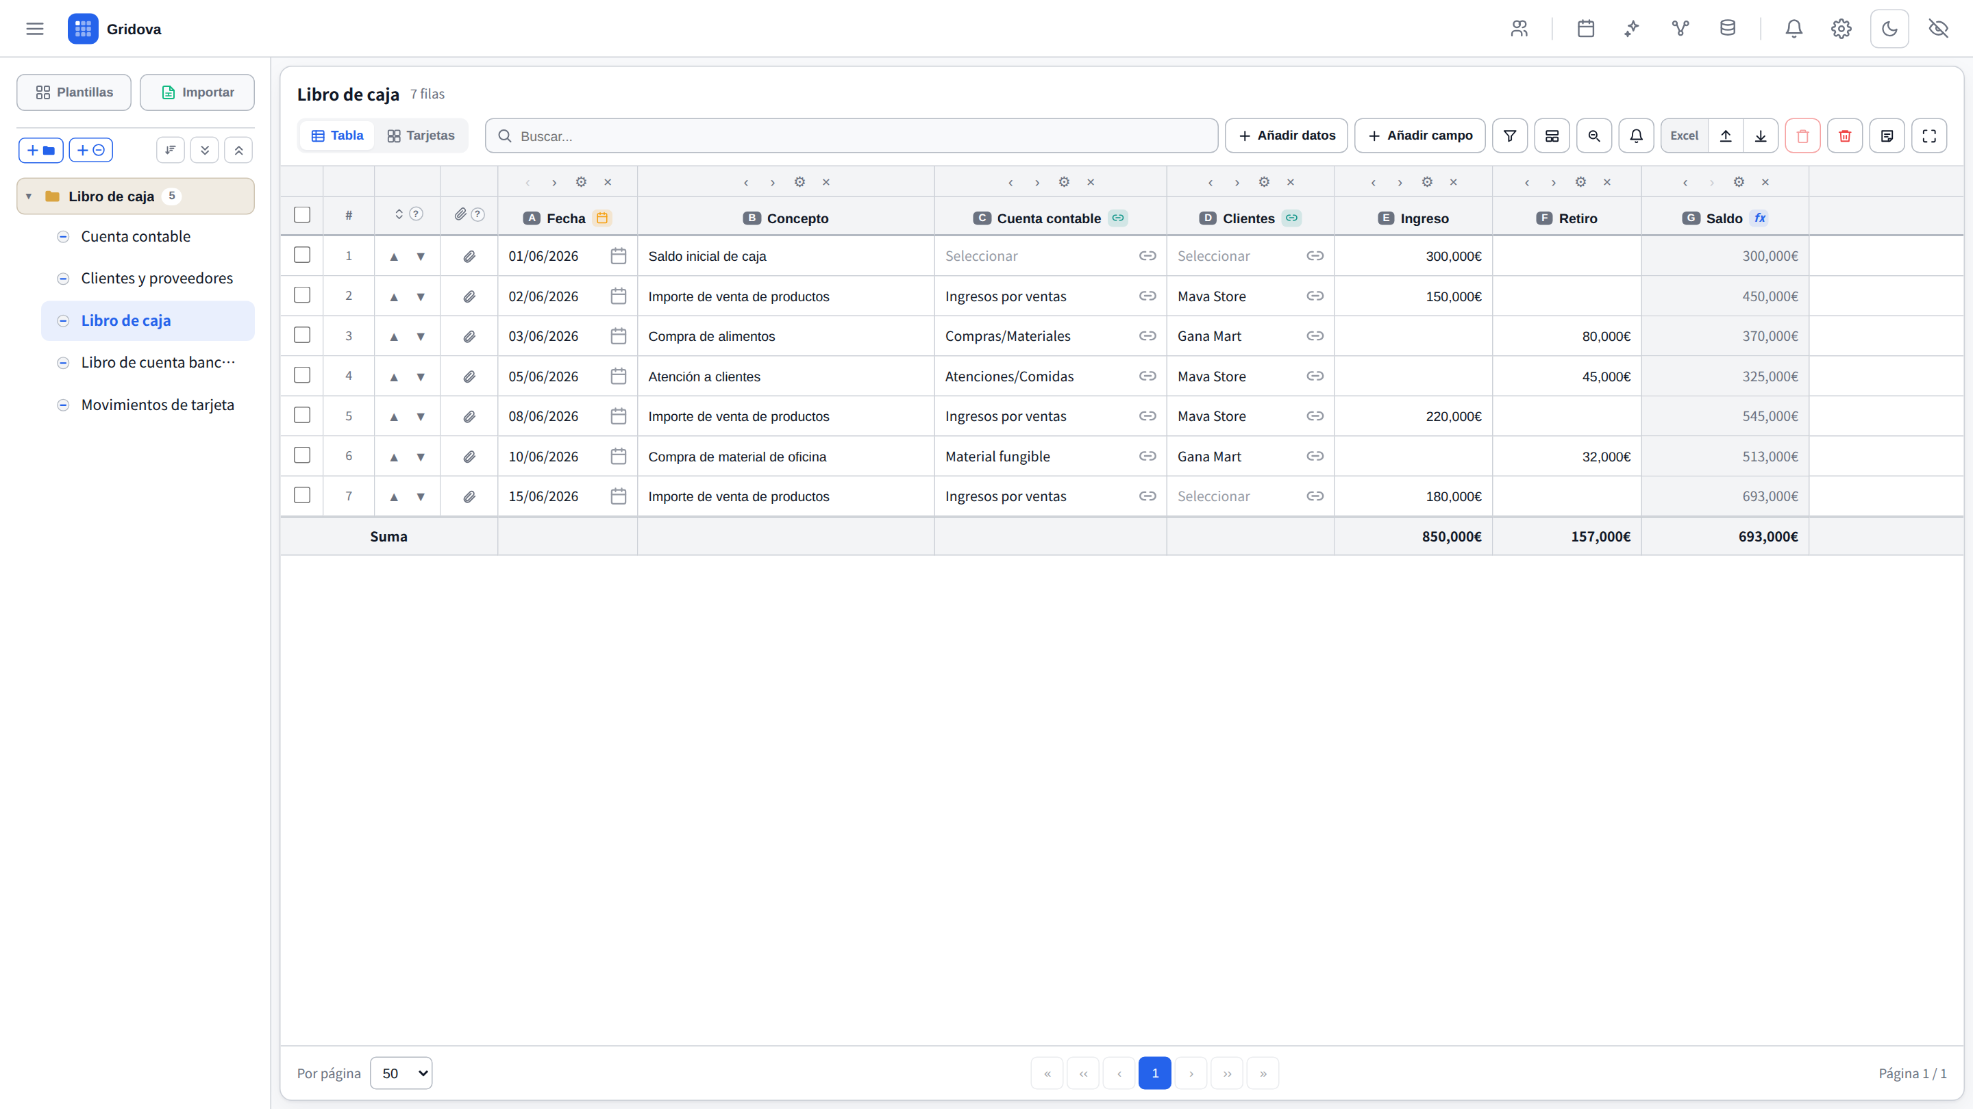Open calendar picker for 03/06/2026 row
Viewport: 1973px width, 1109px height.
coord(618,336)
